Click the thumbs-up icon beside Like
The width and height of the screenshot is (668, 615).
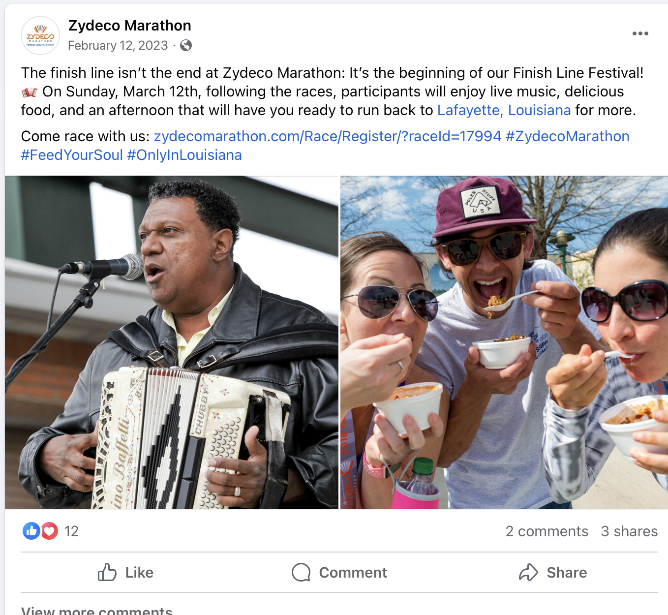click(x=107, y=572)
